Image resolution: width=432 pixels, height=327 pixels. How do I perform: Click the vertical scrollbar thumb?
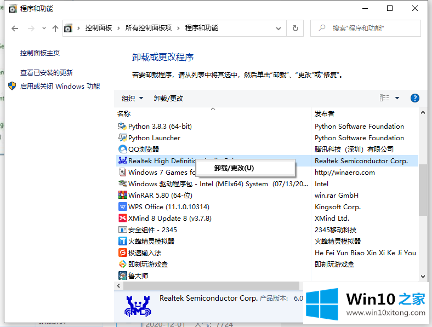[x=423, y=190]
